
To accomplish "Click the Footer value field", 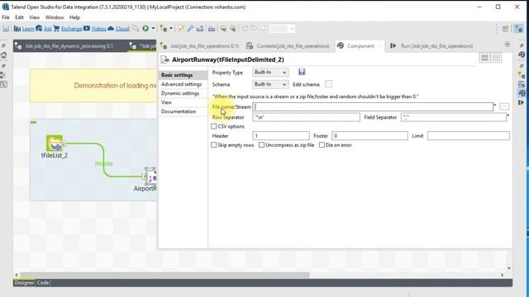I will 369,135.
